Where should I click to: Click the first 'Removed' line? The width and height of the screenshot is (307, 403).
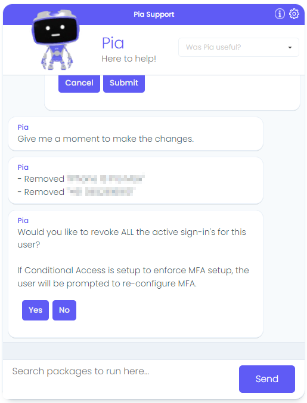point(81,179)
